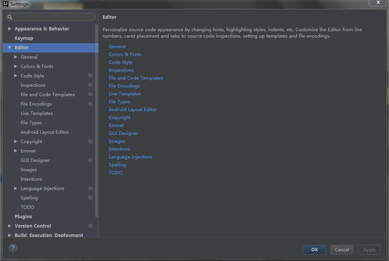
Task: Focus the settings search field
Action: coord(51,17)
